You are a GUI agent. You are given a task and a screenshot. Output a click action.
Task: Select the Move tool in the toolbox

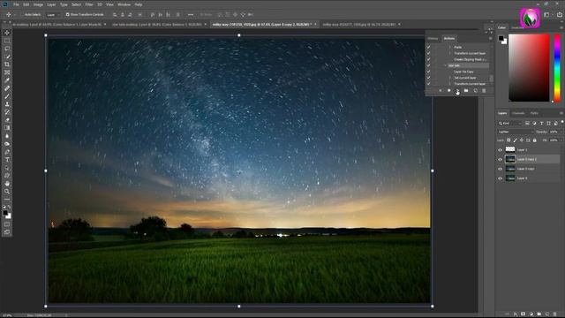tap(7, 33)
